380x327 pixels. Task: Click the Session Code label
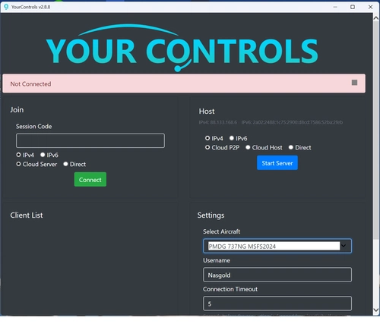coord(33,126)
